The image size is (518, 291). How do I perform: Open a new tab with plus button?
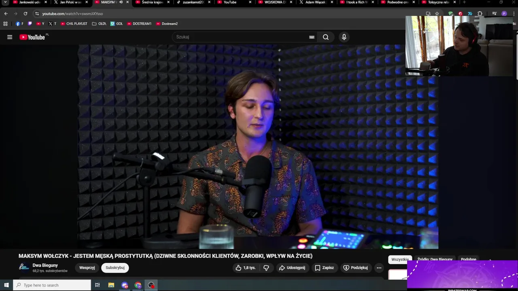click(x=464, y=2)
